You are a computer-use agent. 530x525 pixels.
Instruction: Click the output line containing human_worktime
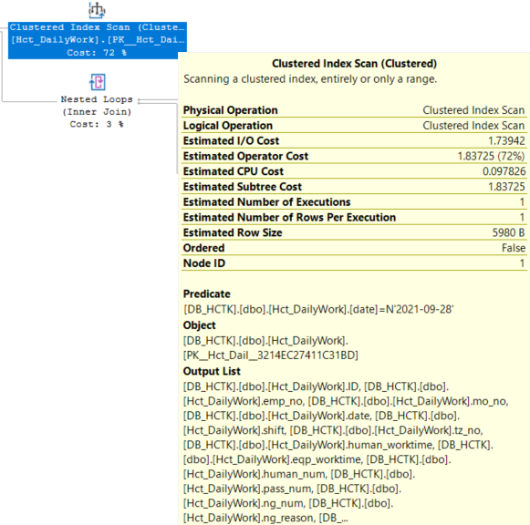point(338,445)
